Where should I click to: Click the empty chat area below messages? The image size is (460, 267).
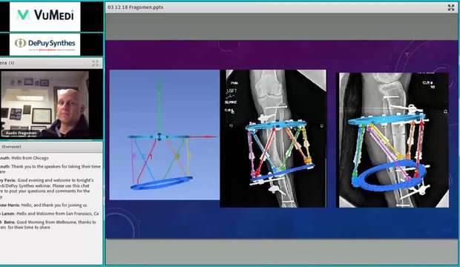[x=51, y=248]
